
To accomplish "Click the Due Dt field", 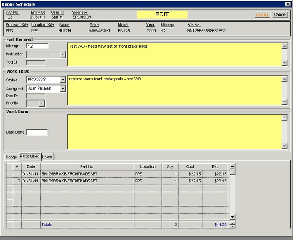I will click(36, 96).
